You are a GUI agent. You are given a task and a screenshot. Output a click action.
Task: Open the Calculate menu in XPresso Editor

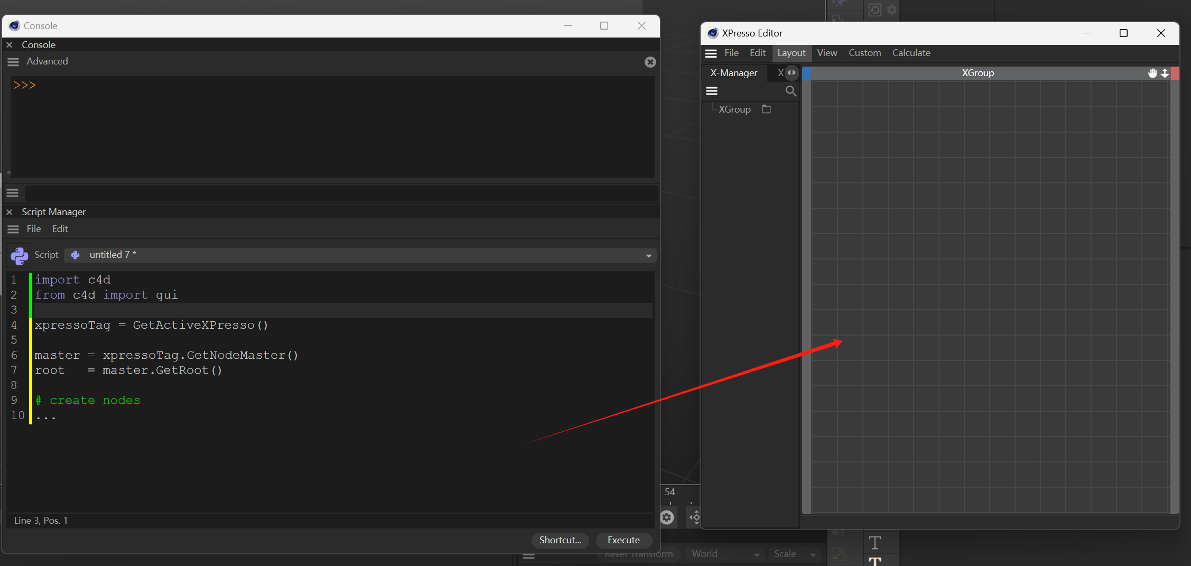tap(911, 53)
